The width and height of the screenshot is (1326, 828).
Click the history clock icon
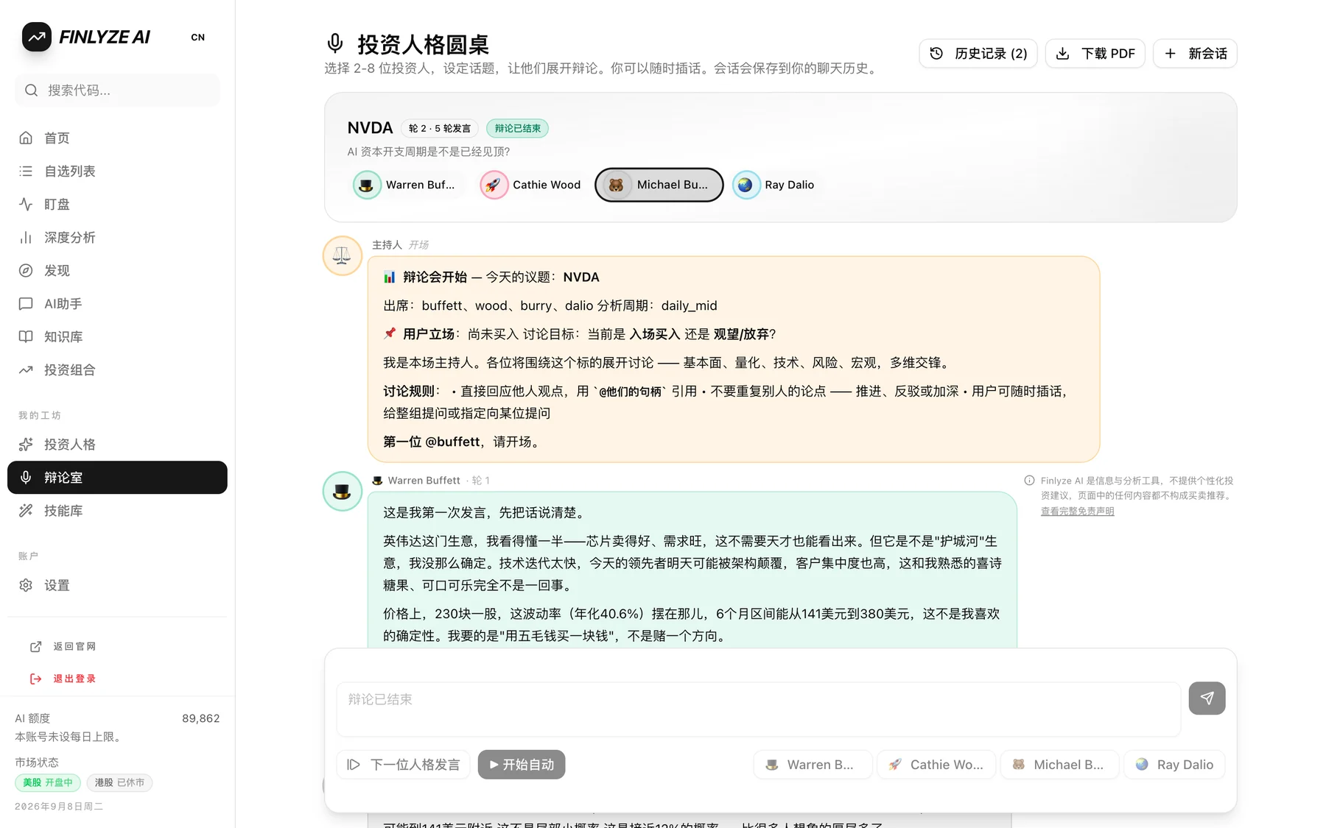[x=936, y=53]
